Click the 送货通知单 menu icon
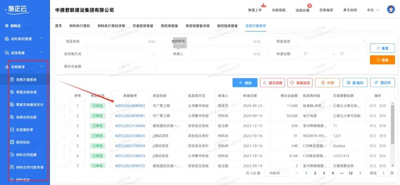Image resolution: width=400 pixels, height=185 pixels. point(12,129)
